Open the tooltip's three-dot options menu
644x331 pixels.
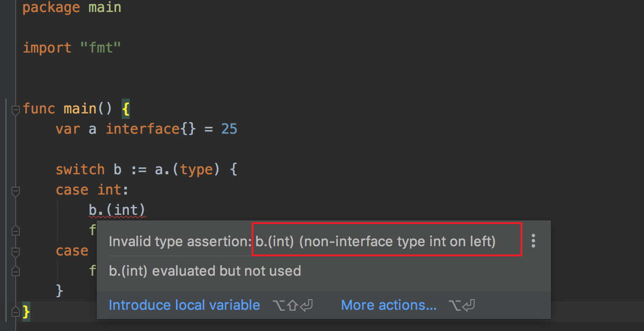point(533,241)
